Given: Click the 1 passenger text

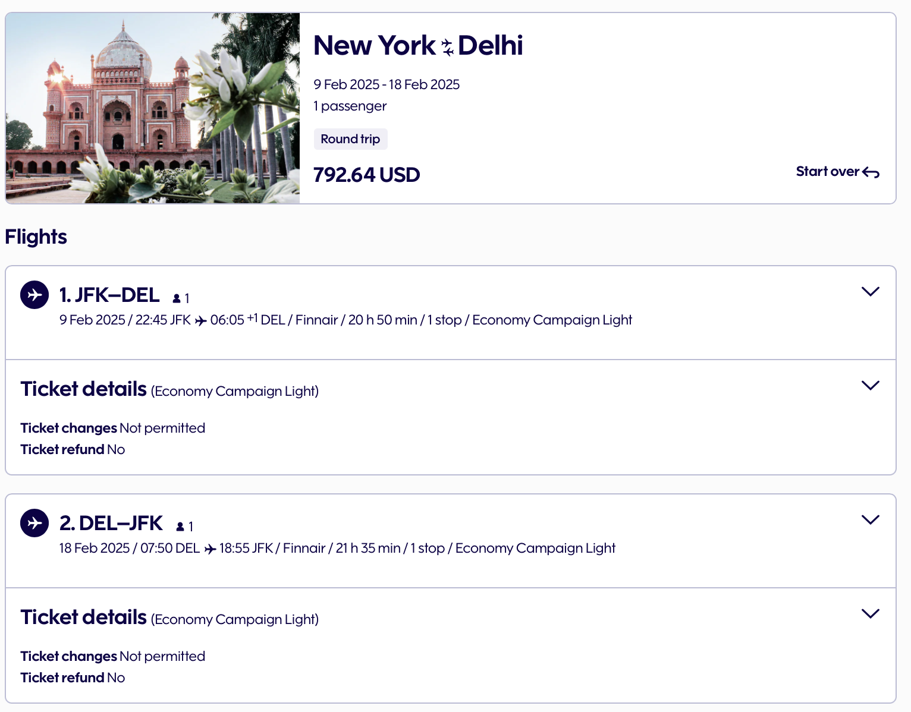Looking at the screenshot, I should (350, 106).
